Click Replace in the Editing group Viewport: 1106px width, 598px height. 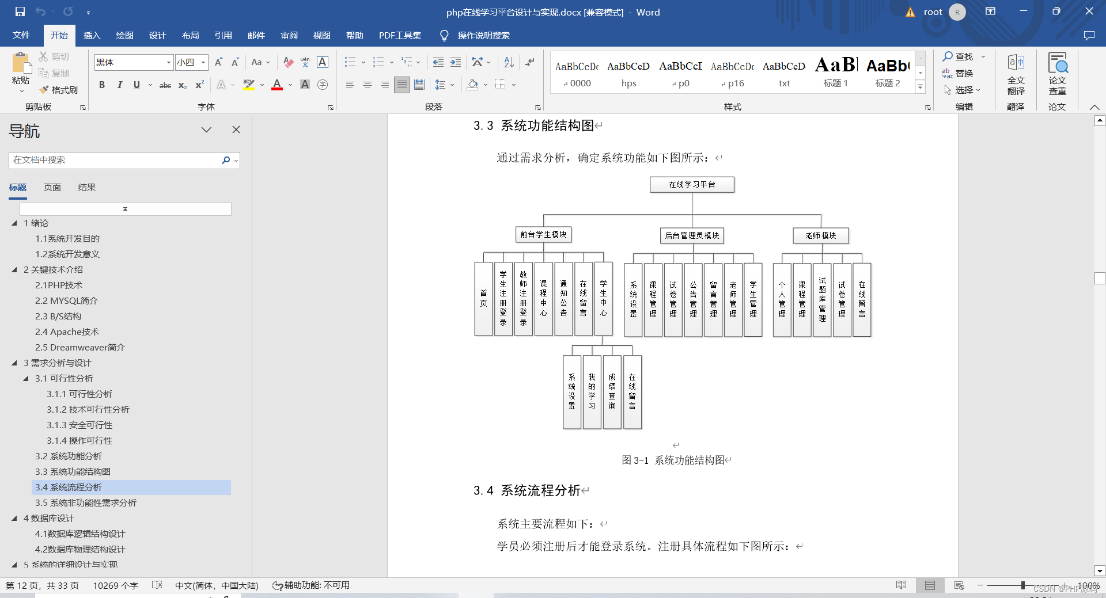(x=958, y=73)
